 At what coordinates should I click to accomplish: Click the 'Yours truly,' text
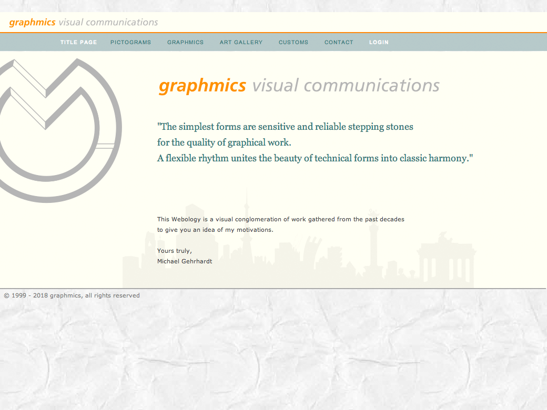coord(175,251)
